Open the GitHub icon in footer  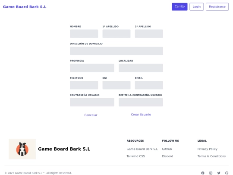227,173
